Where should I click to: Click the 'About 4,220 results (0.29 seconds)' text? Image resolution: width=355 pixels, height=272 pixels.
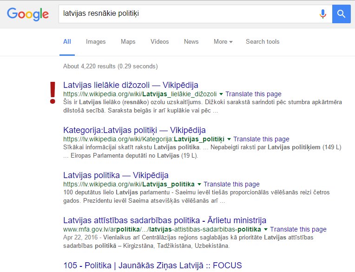[x=111, y=66]
